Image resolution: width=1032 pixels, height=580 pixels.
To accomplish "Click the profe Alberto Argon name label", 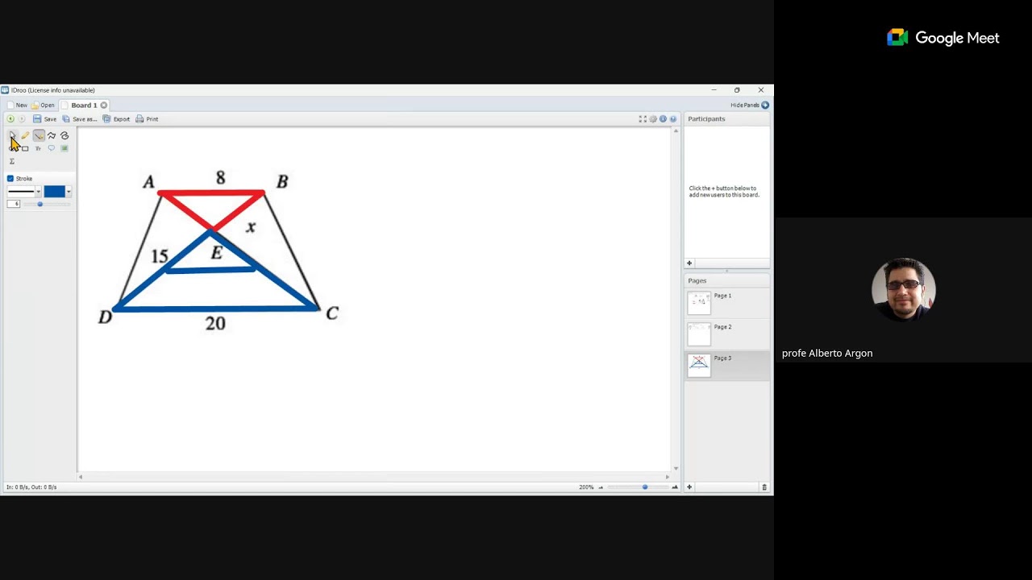I will pyautogui.click(x=827, y=353).
